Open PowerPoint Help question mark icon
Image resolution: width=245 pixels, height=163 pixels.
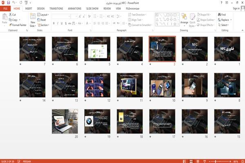tap(221, 3)
